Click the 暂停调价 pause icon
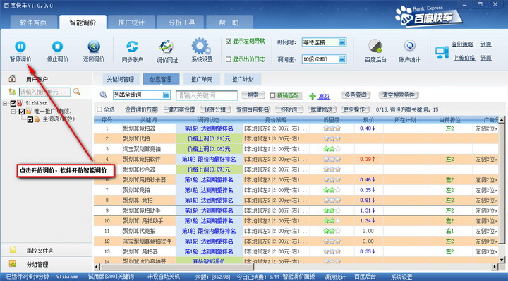 pyautogui.click(x=20, y=47)
